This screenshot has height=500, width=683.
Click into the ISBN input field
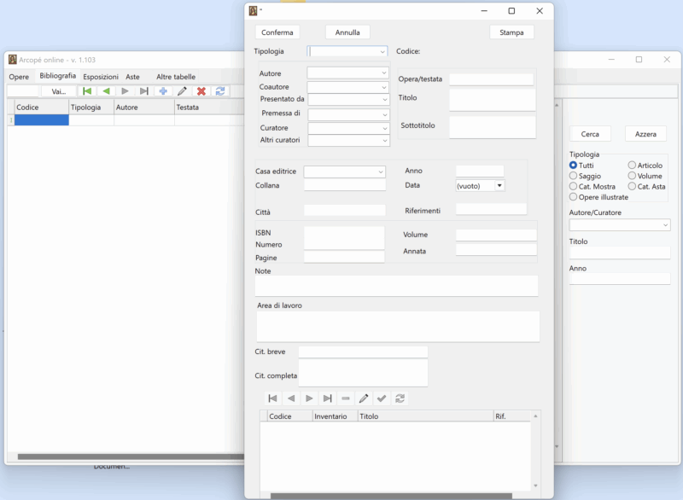coord(344,233)
